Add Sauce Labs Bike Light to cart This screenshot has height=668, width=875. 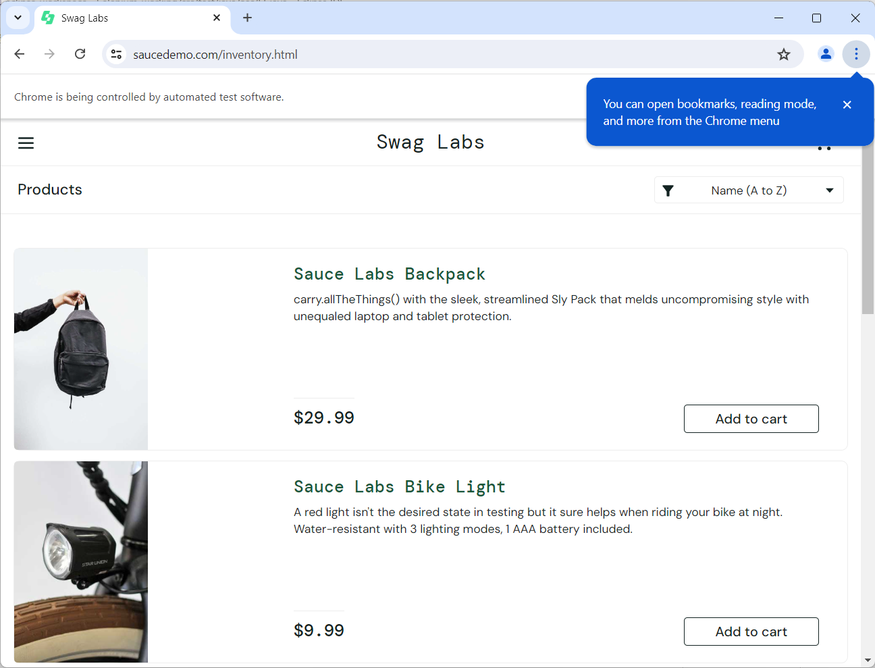coord(751,632)
